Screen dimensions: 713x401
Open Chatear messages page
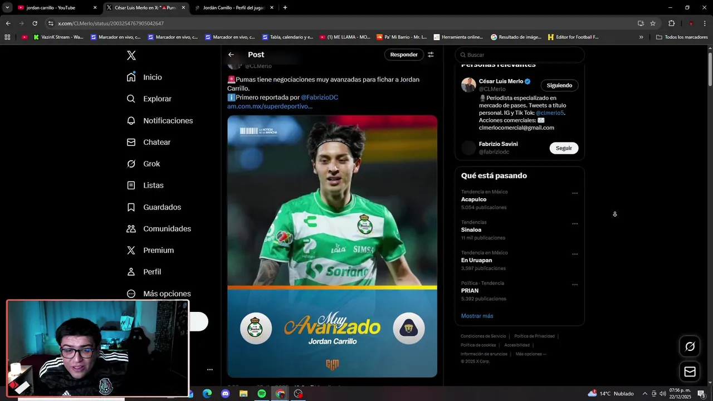click(148, 142)
